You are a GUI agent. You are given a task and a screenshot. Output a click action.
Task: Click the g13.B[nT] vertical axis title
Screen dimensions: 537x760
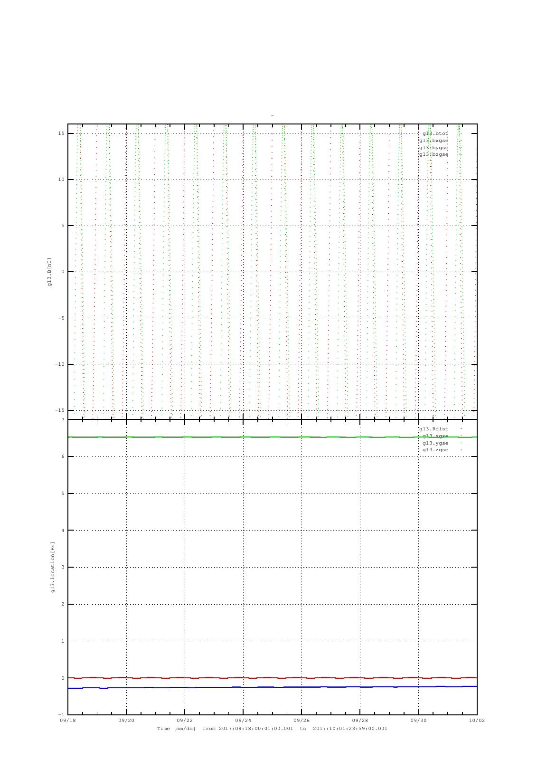coord(49,272)
